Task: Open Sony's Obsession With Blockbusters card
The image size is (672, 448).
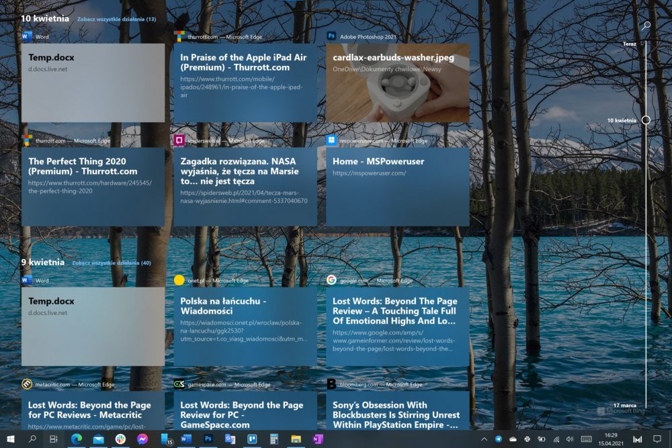Action: click(x=398, y=411)
